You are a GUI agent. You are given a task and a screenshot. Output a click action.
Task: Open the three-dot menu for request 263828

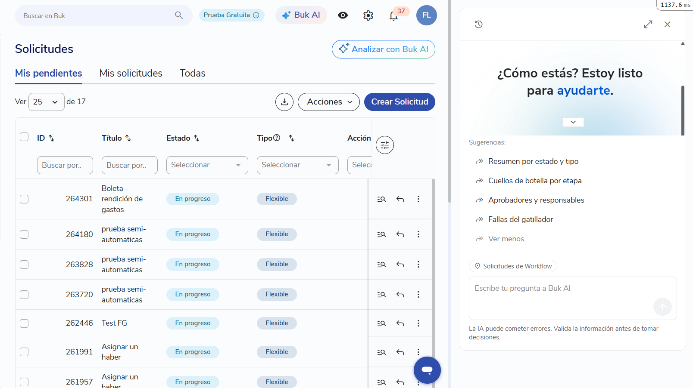click(x=418, y=265)
